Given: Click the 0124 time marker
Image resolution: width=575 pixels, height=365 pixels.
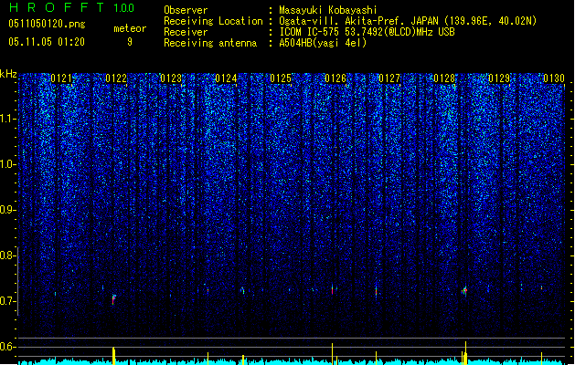Looking at the screenshot, I should coord(226,78).
